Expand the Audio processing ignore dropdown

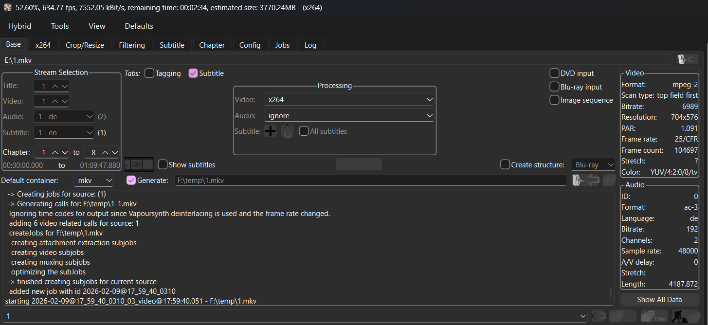click(348, 116)
